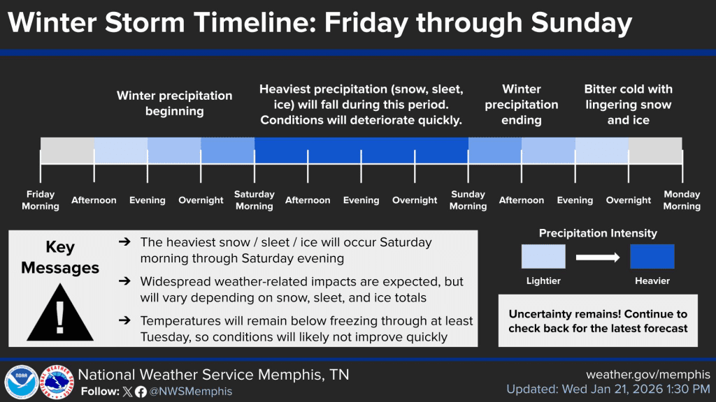Click the Uncertainty remains notice box
Screen dimensions: 716x402
point(598,321)
